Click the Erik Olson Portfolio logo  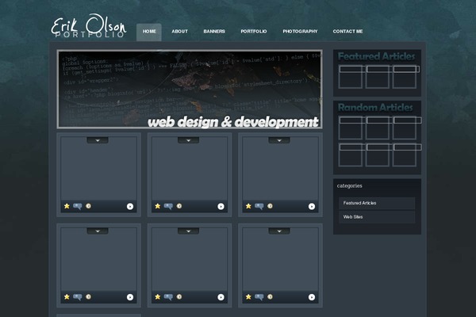[x=88, y=26]
